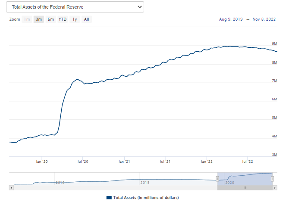Click the highlighted 2020 navigator selection area
286x205 pixels.
(245, 179)
